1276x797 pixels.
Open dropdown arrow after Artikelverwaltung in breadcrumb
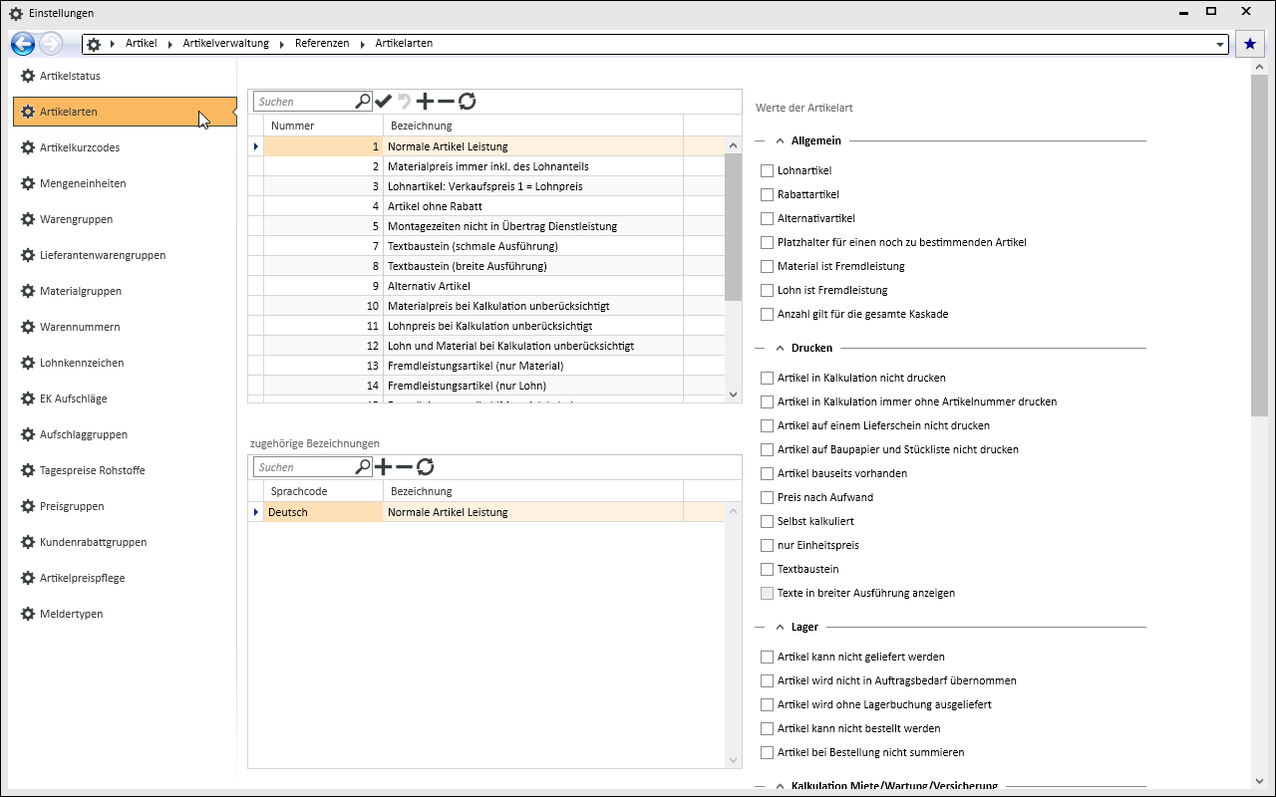(x=282, y=44)
